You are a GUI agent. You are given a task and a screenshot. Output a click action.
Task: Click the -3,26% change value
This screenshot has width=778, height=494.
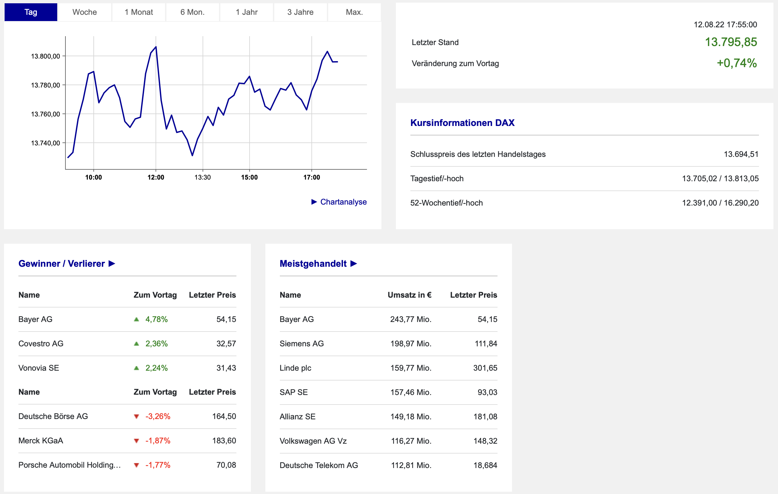(x=158, y=416)
